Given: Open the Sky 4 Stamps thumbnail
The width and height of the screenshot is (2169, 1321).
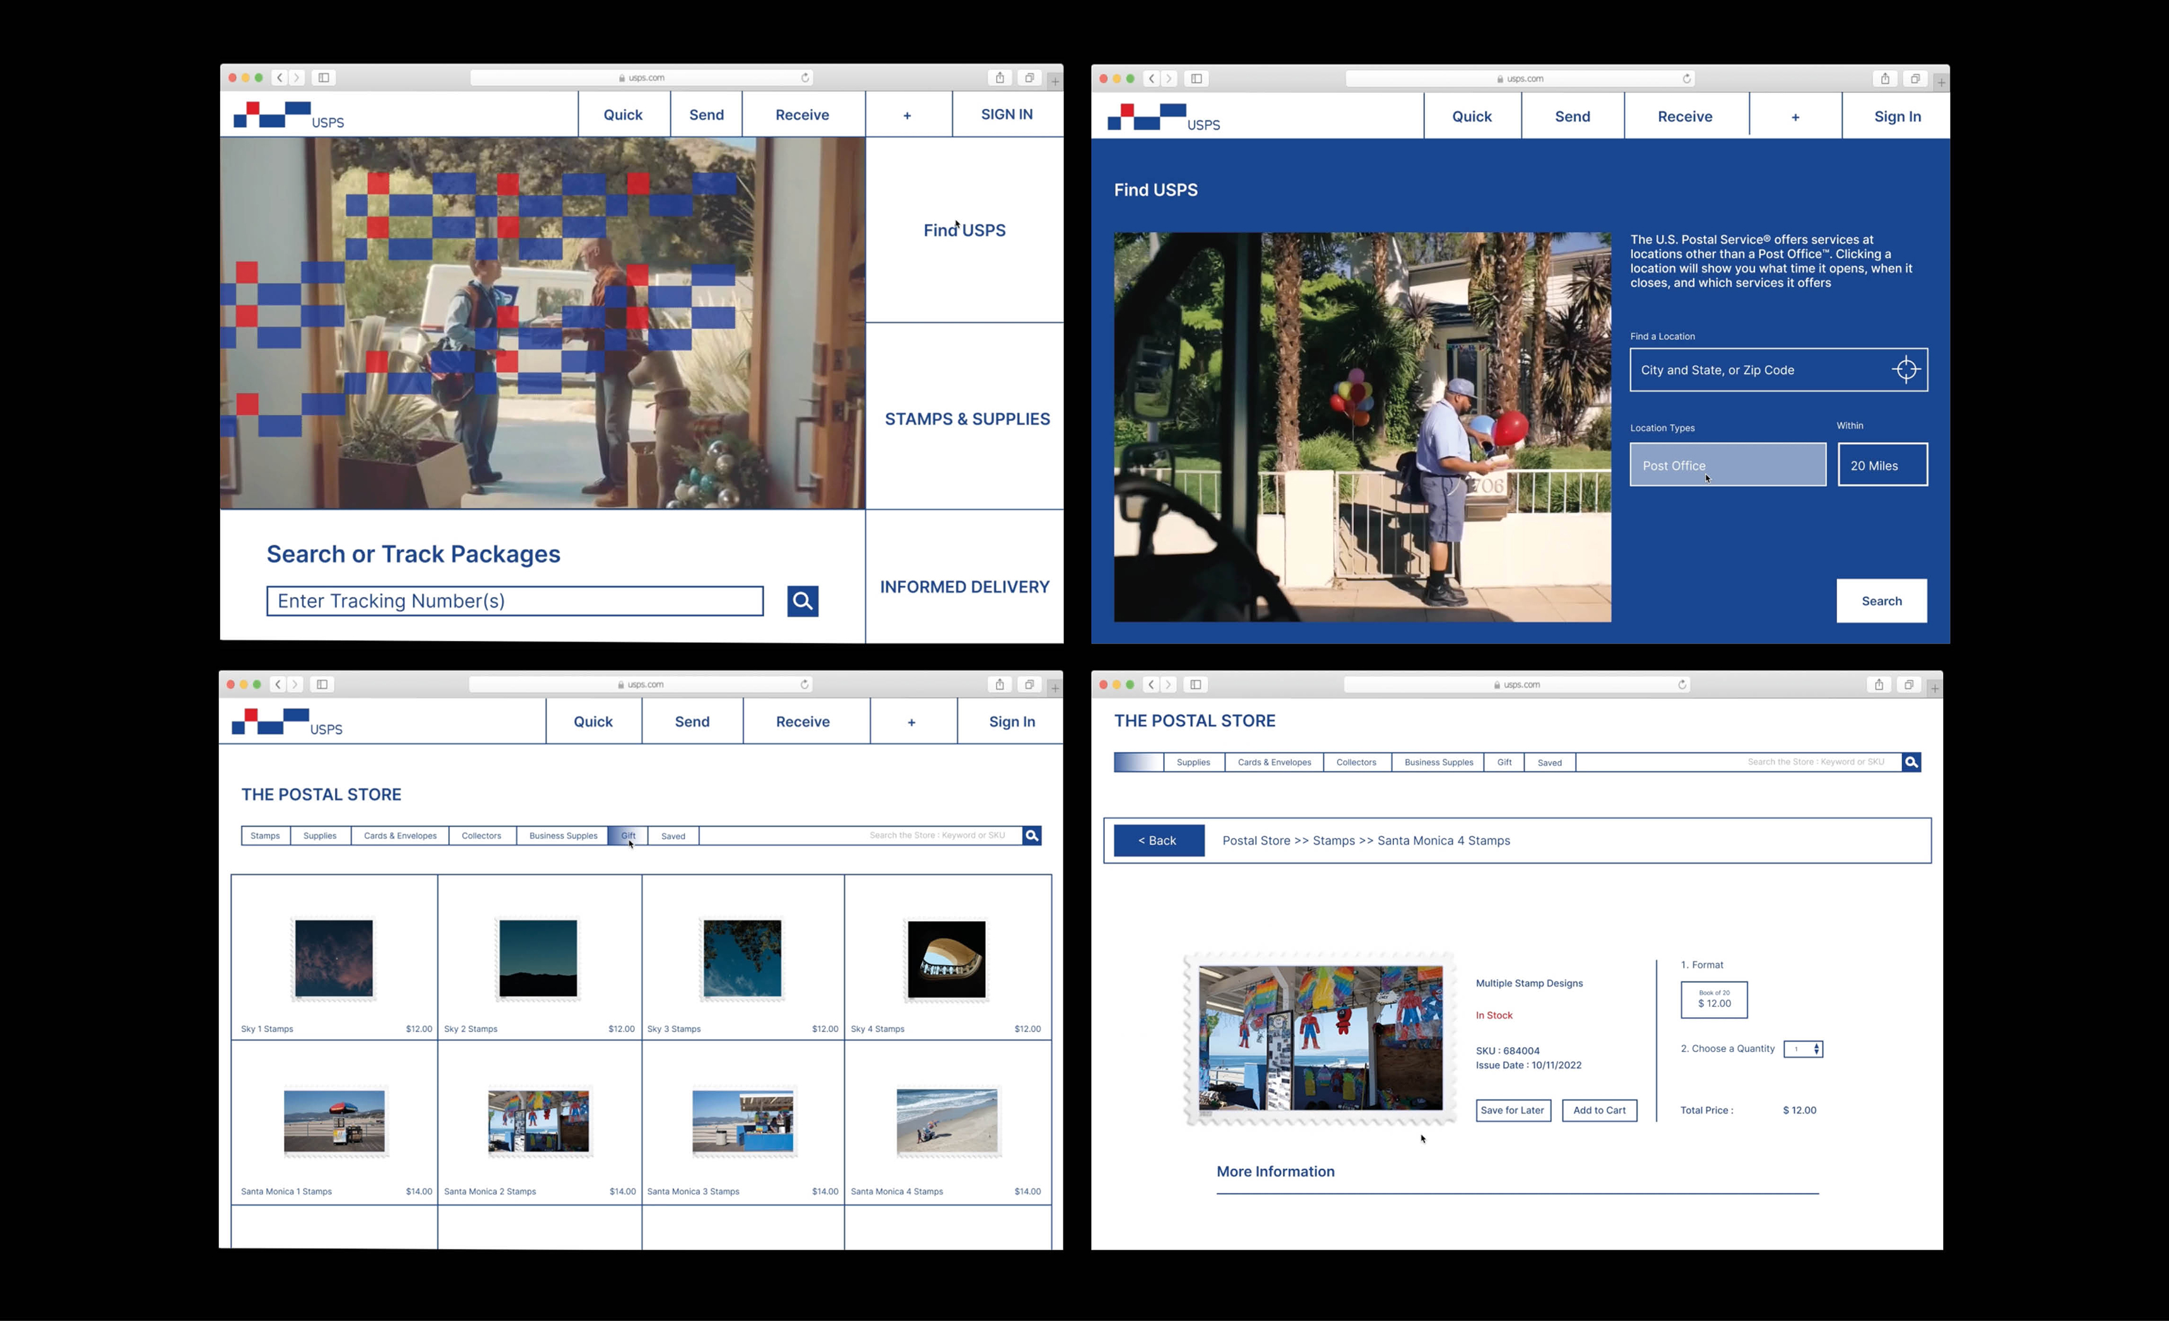Looking at the screenshot, I should (x=947, y=958).
